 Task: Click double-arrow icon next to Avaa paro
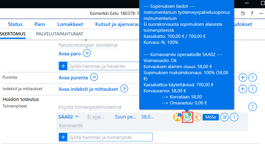(87, 53)
